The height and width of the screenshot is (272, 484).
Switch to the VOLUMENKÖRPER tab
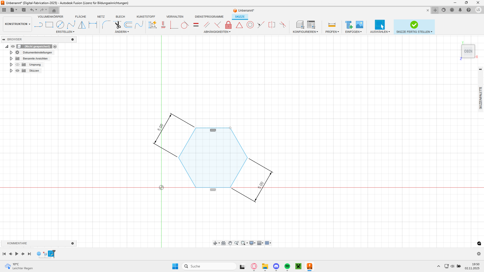50,17
